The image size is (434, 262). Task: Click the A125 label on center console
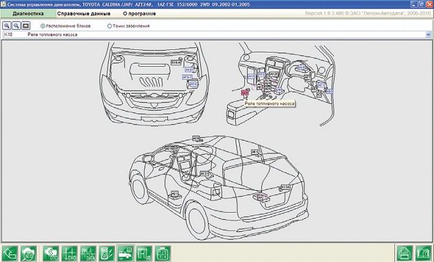tap(274, 75)
